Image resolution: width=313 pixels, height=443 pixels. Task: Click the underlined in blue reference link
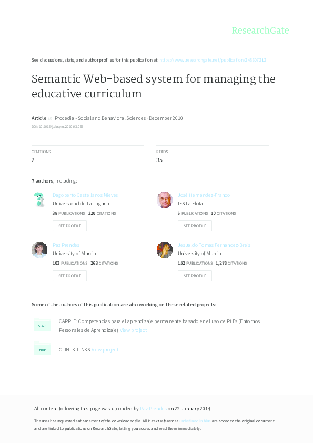[x=195, y=421]
